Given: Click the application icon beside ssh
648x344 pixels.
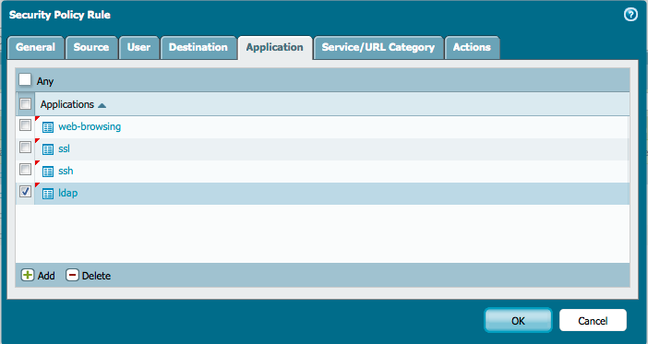Looking at the screenshot, I should point(48,172).
